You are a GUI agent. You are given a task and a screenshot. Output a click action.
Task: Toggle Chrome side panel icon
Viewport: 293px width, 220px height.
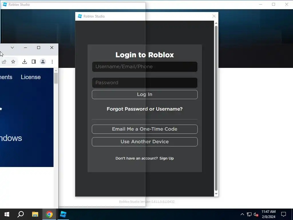pos(34,62)
